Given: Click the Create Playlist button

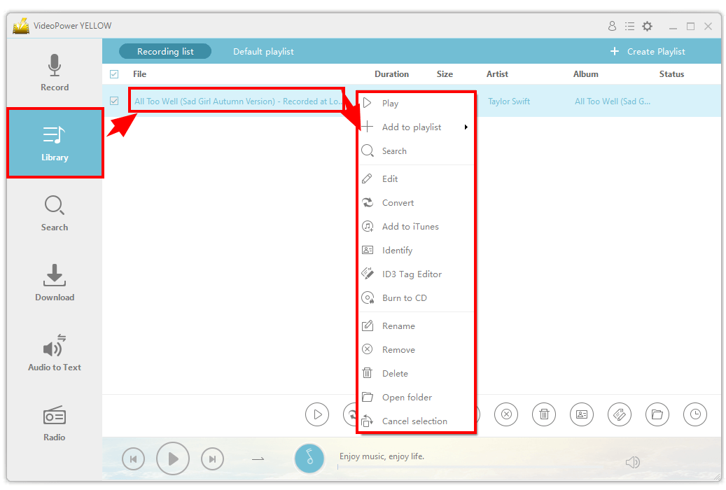Looking at the screenshot, I should click(648, 51).
